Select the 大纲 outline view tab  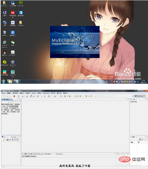click(133, 99)
